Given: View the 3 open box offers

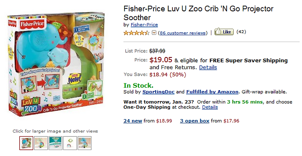Looking at the screenshot, I should click(x=195, y=121).
